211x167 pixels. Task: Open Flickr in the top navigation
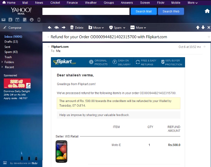161,3
